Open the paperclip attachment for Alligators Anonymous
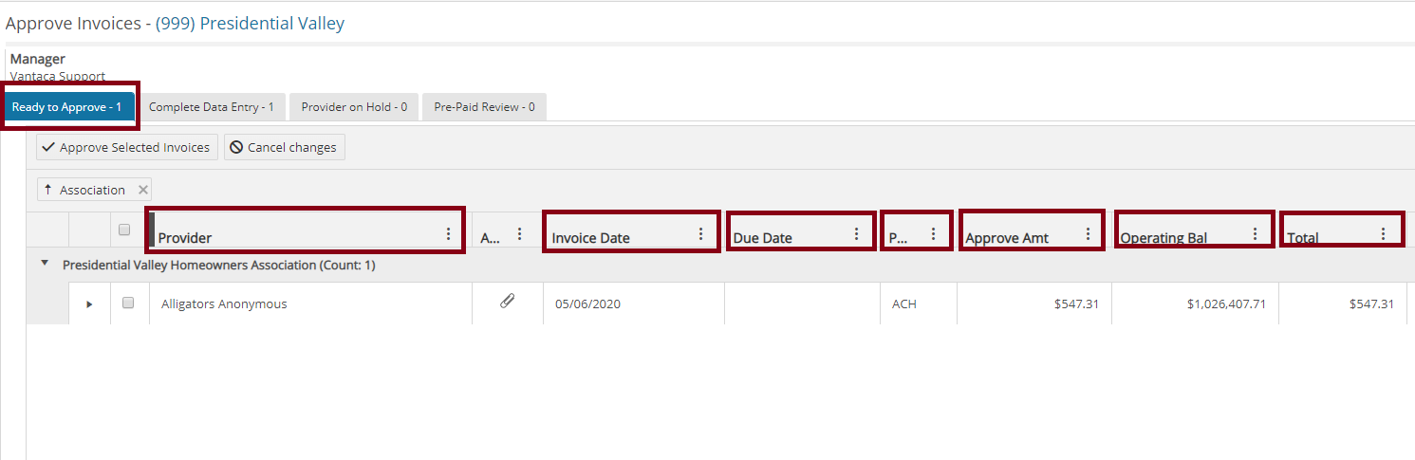1415x460 pixels. coord(508,302)
